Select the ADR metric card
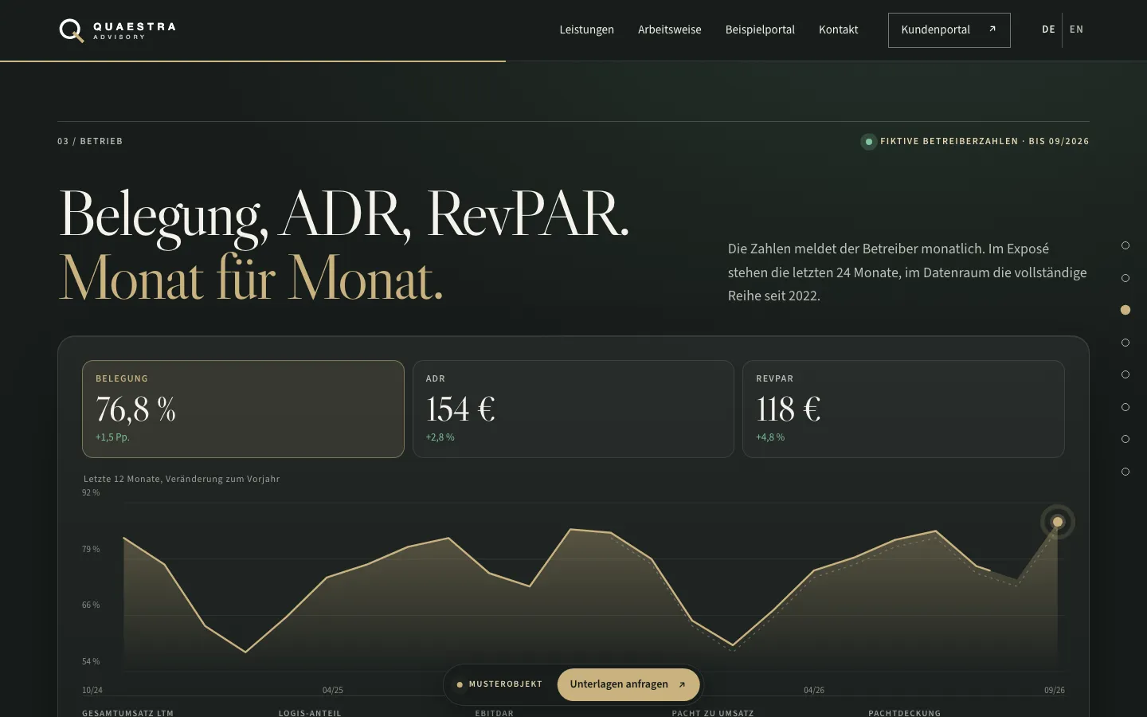The image size is (1147, 717). tap(573, 409)
